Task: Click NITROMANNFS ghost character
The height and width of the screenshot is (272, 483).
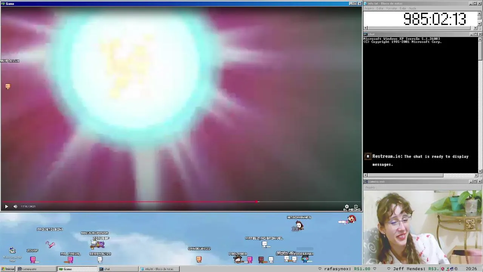Action: [x=298, y=226]
